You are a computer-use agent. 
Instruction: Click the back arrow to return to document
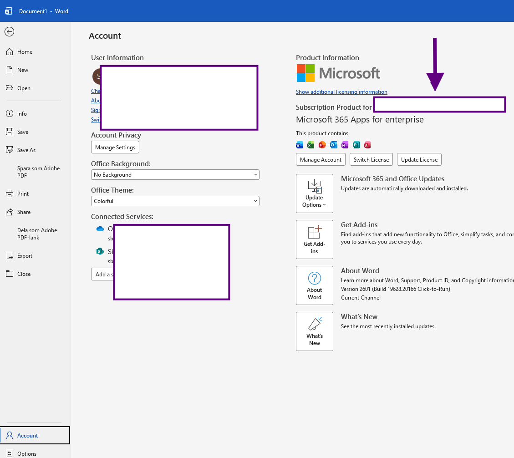[x=9, y=31]
